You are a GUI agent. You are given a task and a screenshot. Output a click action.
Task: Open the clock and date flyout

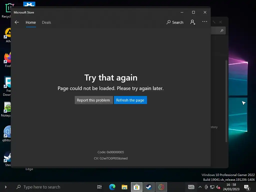coord(231,187)
